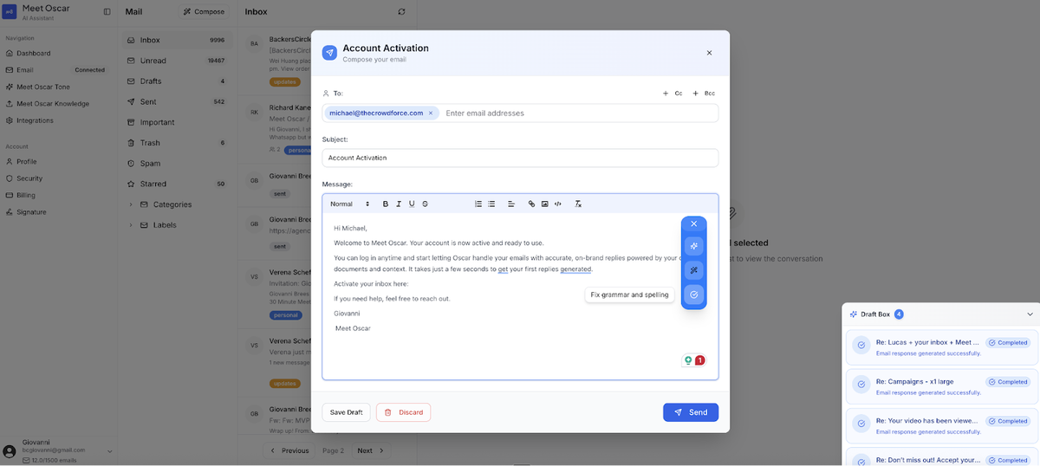Click the Send button
The image size is (1040, 466).
point(690,412)
